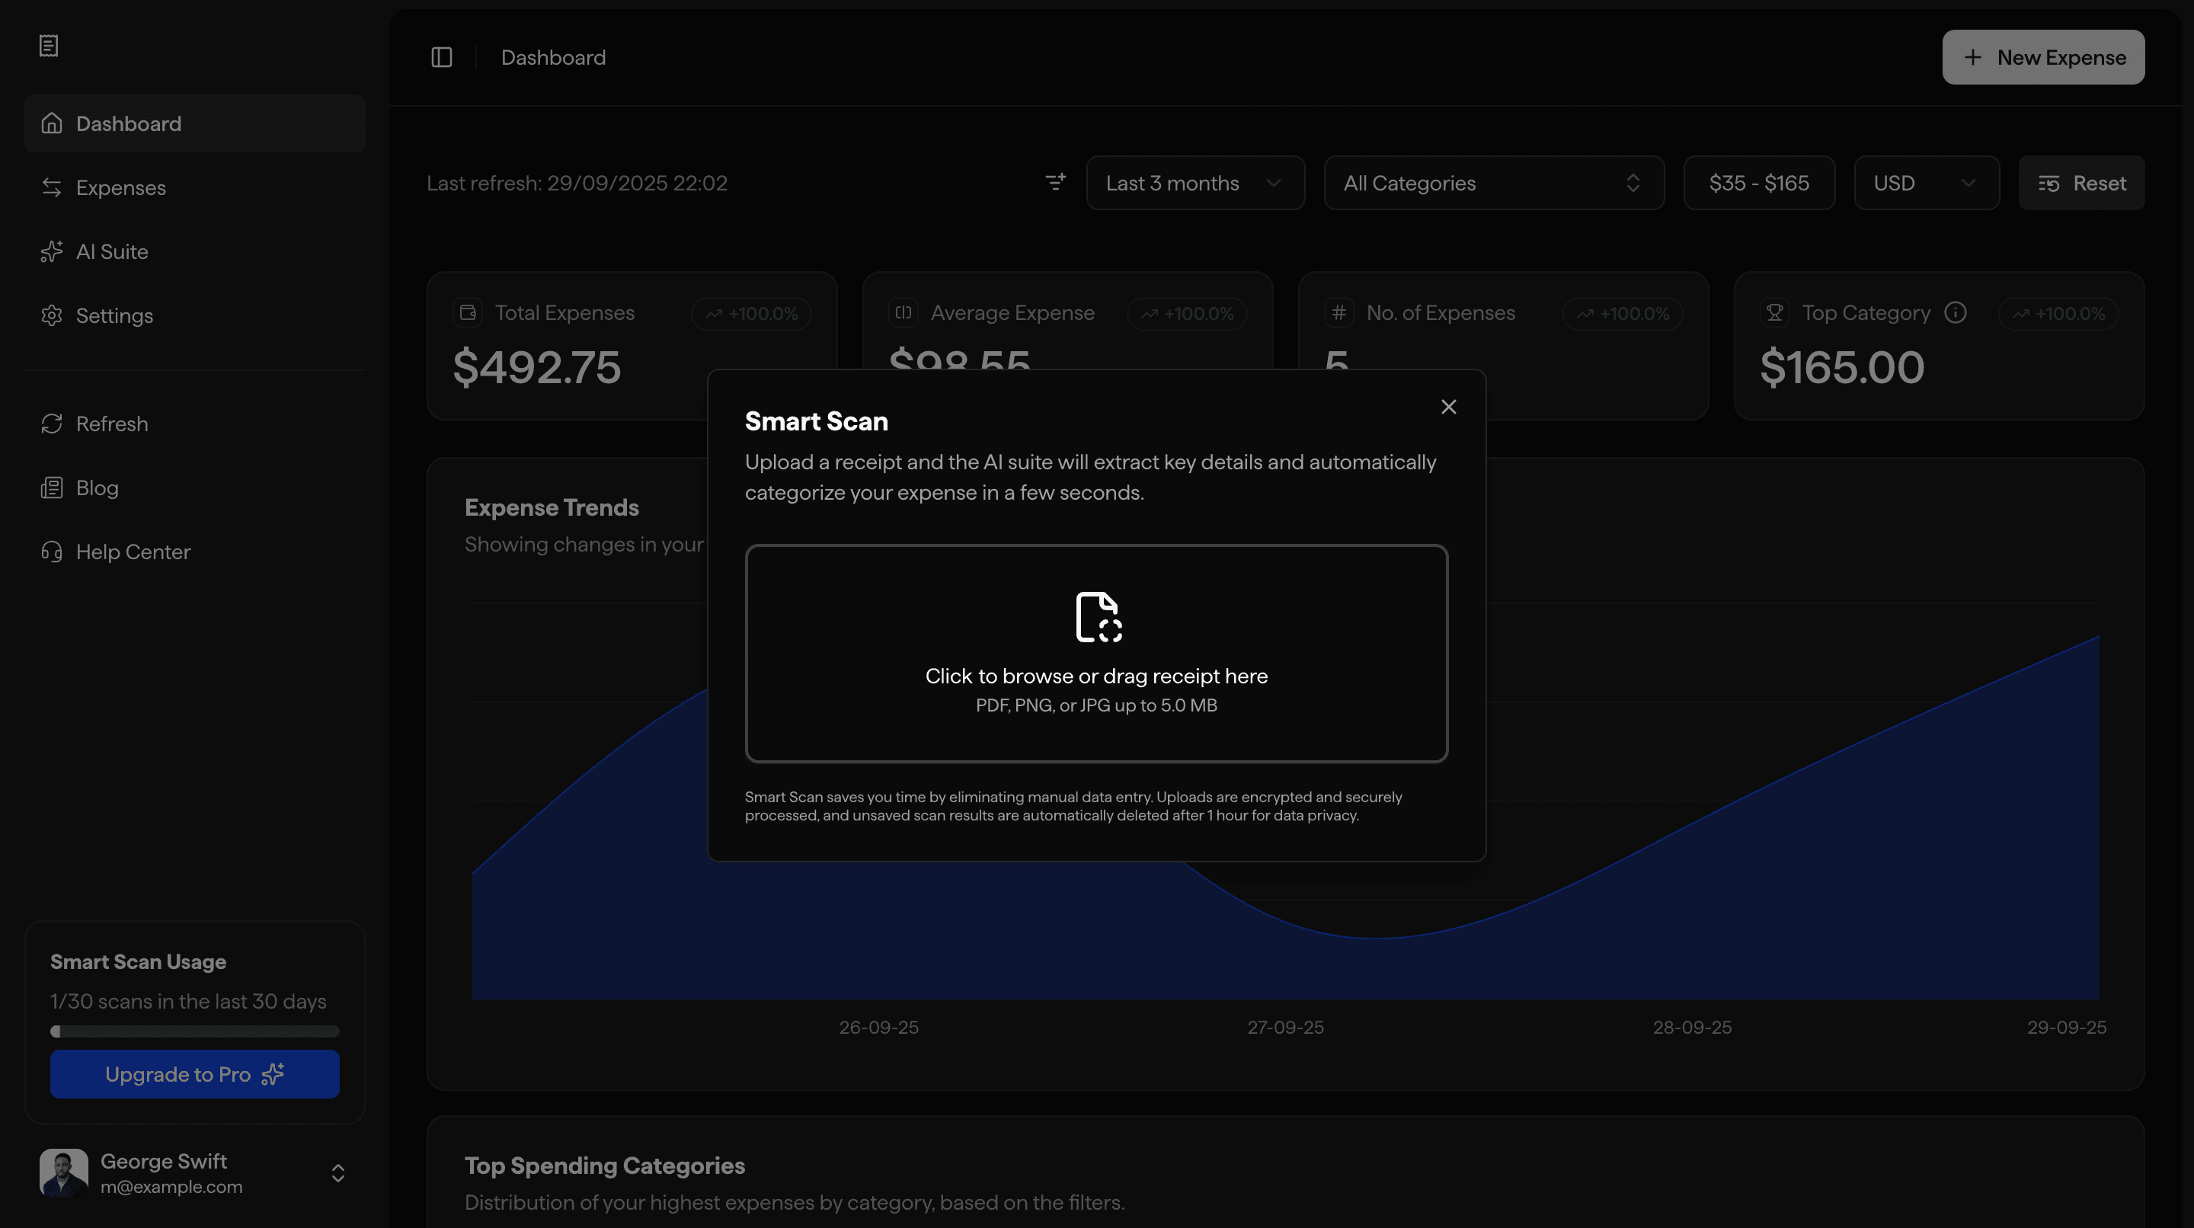
Task: Click the receipt upload drop zone
Action: click(1096, 653)
